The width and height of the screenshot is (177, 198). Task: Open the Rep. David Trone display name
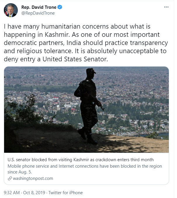pyautogui.click(x=39, y=7)
